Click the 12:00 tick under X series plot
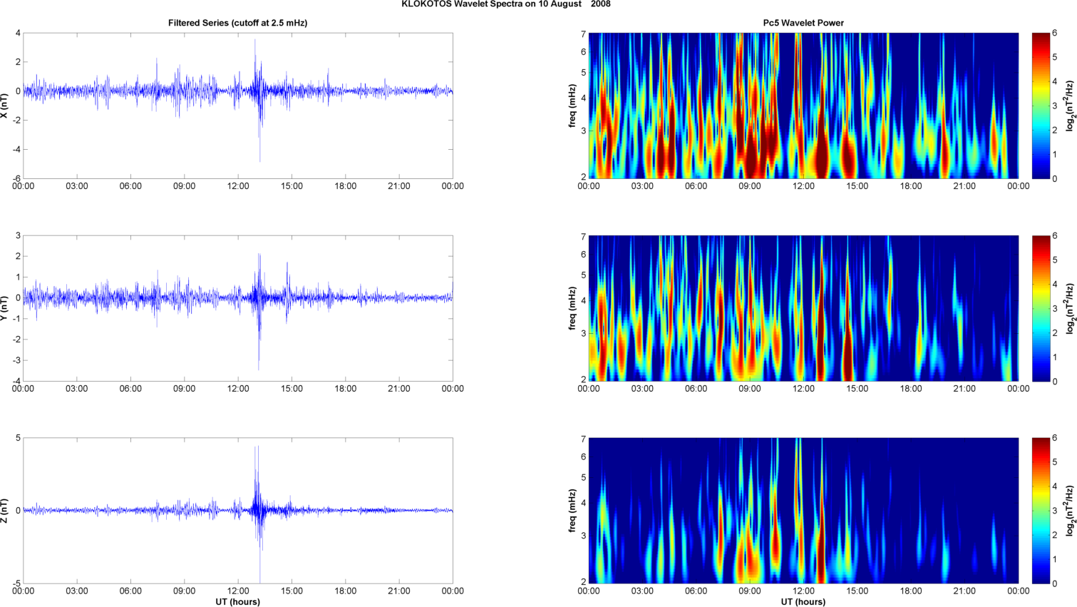This screenshot has height=607, width=1077. click(238, 186)
